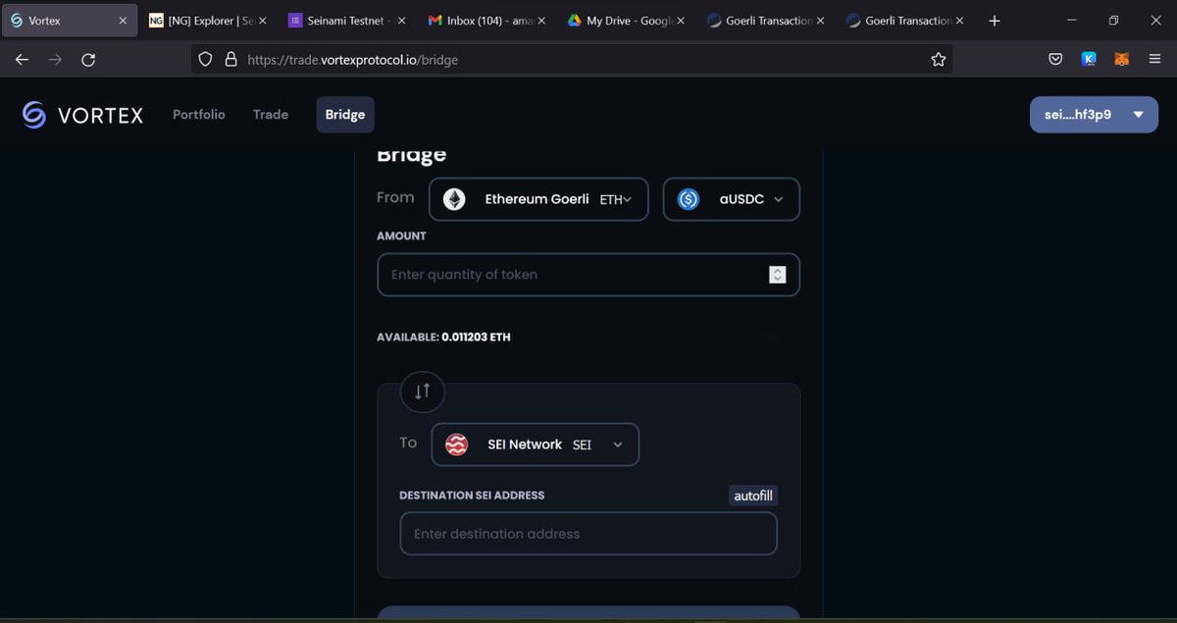Click the DESTINATION SEI ADDRESS label
The height and width of the screenshot is (623, 1177).
472,495
